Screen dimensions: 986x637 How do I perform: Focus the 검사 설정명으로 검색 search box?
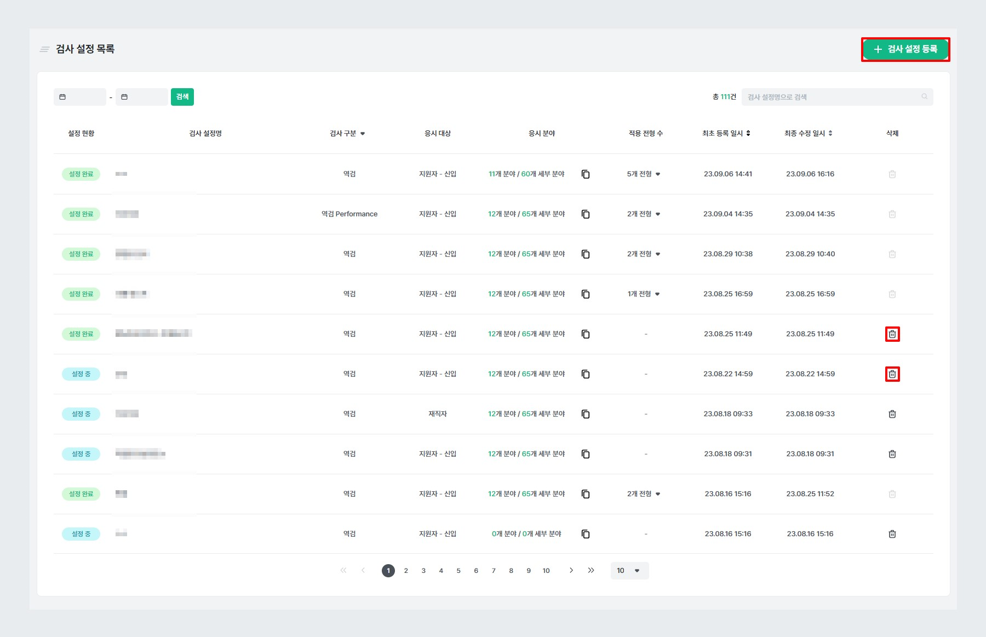(x=838, y=97)
